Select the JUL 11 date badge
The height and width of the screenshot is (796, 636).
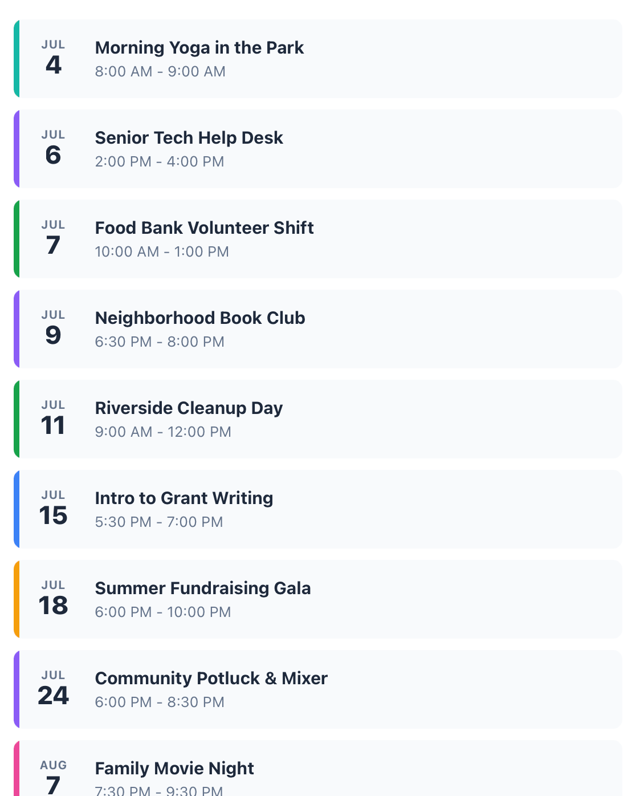click(x=54, y=419)
